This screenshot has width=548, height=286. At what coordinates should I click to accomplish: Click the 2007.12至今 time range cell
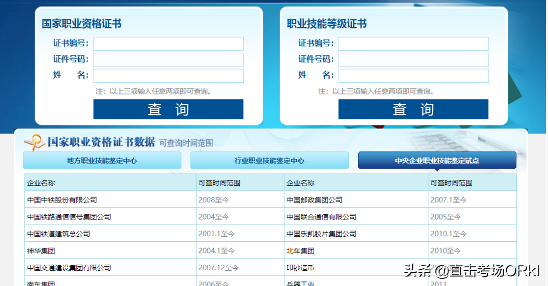click(240, 268)
